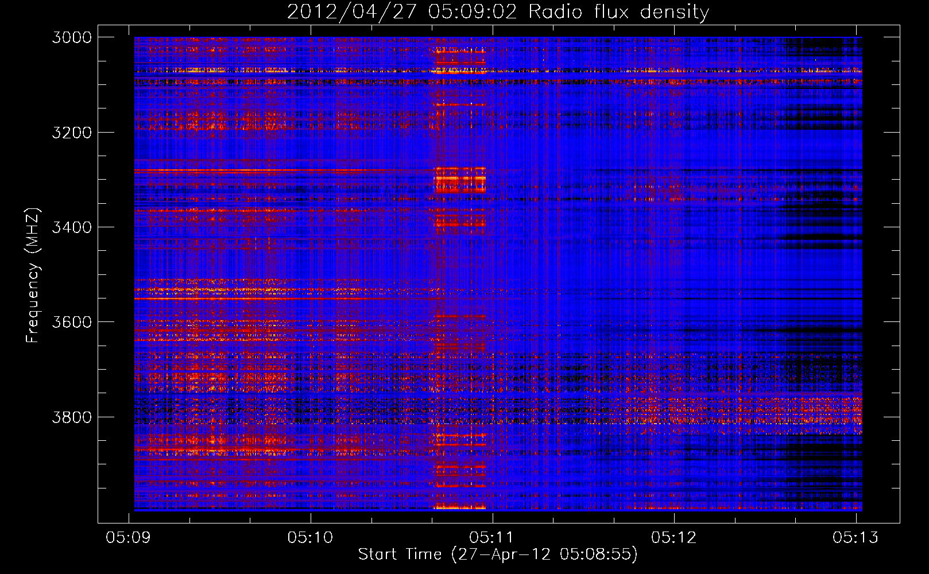Click the 3000 frequency tick label
Viewport: 929px width, 574px height.
[71, 37]
